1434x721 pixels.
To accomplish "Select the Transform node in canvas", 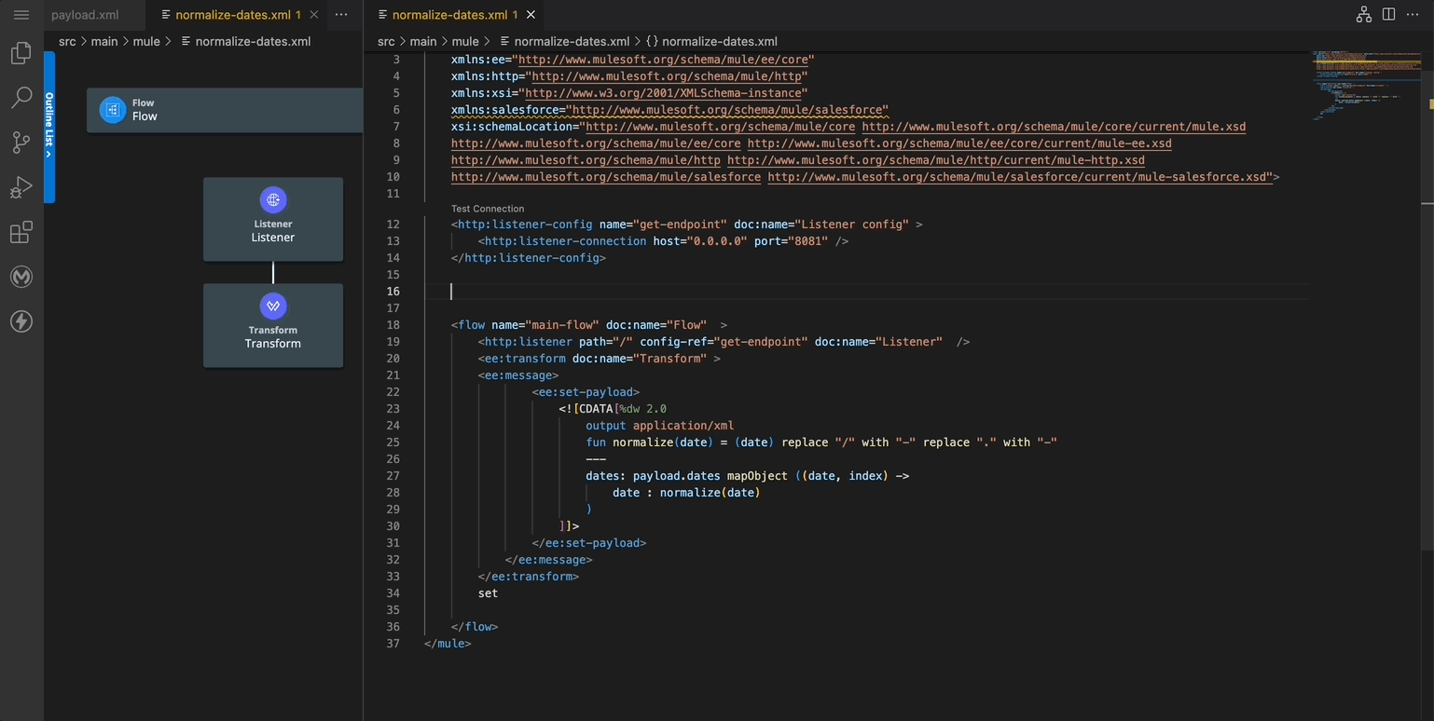I will [273, 325].
